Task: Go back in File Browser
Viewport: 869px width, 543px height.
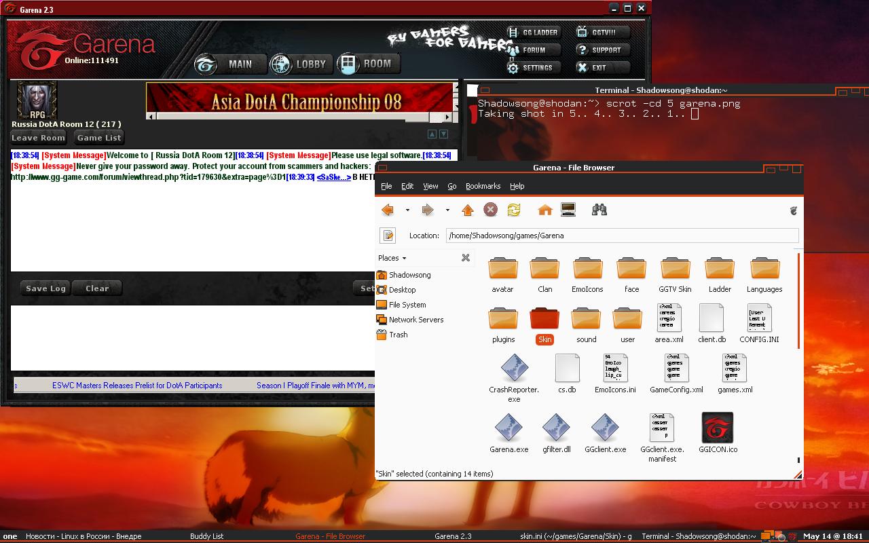Action: point(388,210)
